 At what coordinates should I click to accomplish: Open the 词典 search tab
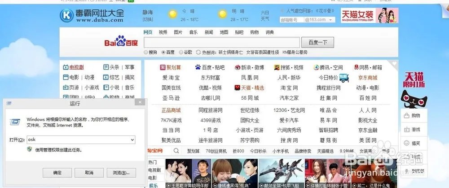[270, 32]
